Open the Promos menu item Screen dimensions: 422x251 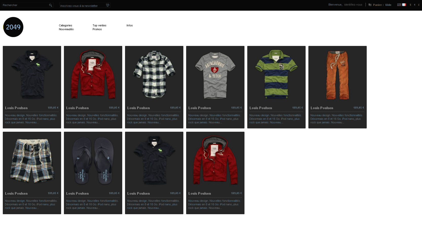click(97, 29)
